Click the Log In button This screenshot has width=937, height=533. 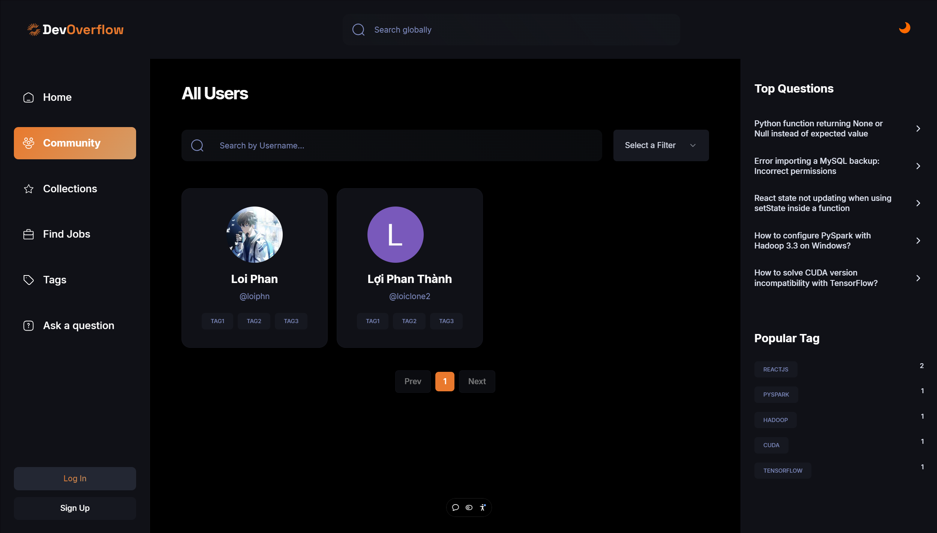75,479
